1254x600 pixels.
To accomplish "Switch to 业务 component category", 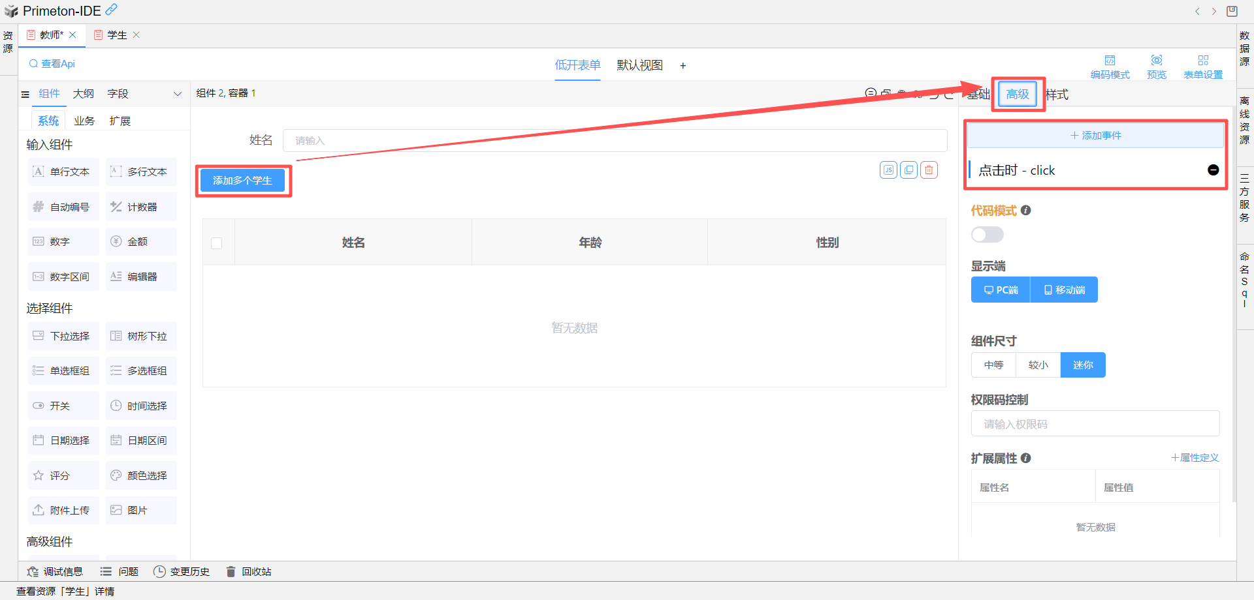I will coord(84,121).
